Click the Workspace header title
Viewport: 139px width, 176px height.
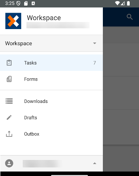44,18
